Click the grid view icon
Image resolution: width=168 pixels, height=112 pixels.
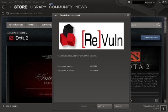click(x=156, y=100)
